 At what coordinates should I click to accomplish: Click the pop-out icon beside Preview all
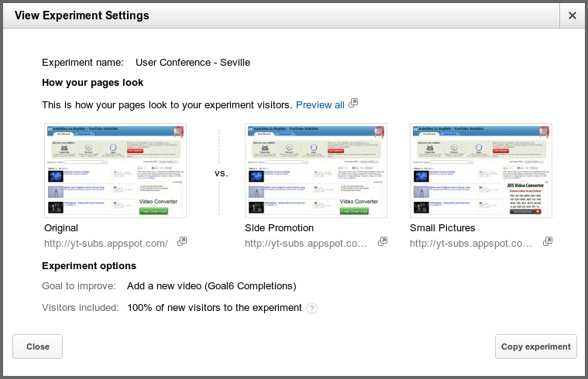(x=353, y=104)
